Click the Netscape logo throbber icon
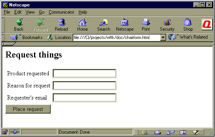 (x=207, y=25)
